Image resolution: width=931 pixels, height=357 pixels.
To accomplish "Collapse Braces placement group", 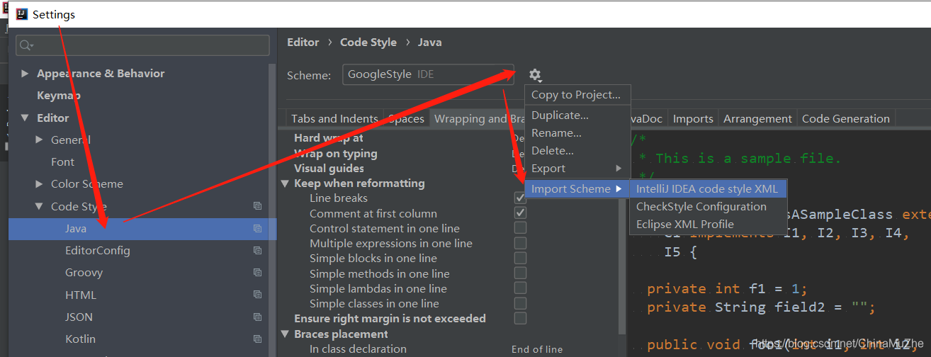I will pyautogui.click(x=286, y=334).
